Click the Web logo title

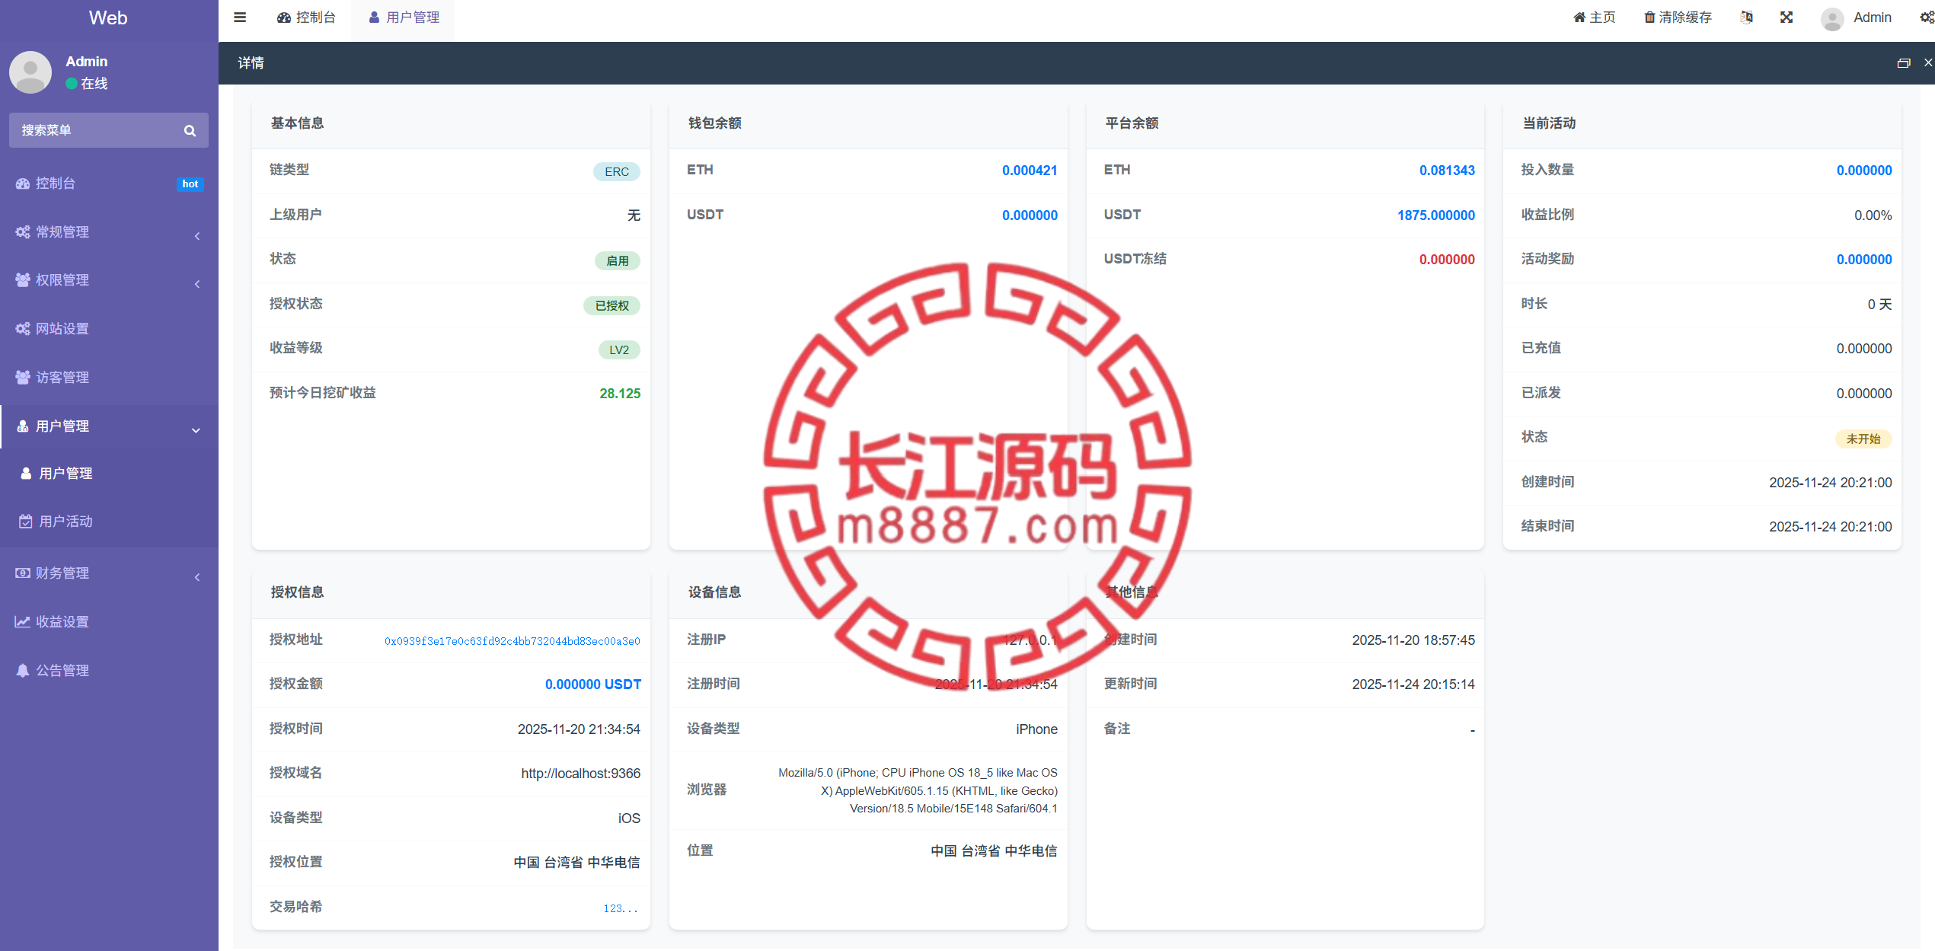pos(108,18)
